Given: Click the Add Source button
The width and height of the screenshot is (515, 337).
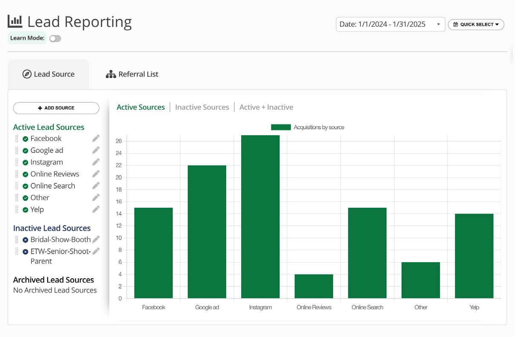Looking at the screenshot, I should point(56,108).
